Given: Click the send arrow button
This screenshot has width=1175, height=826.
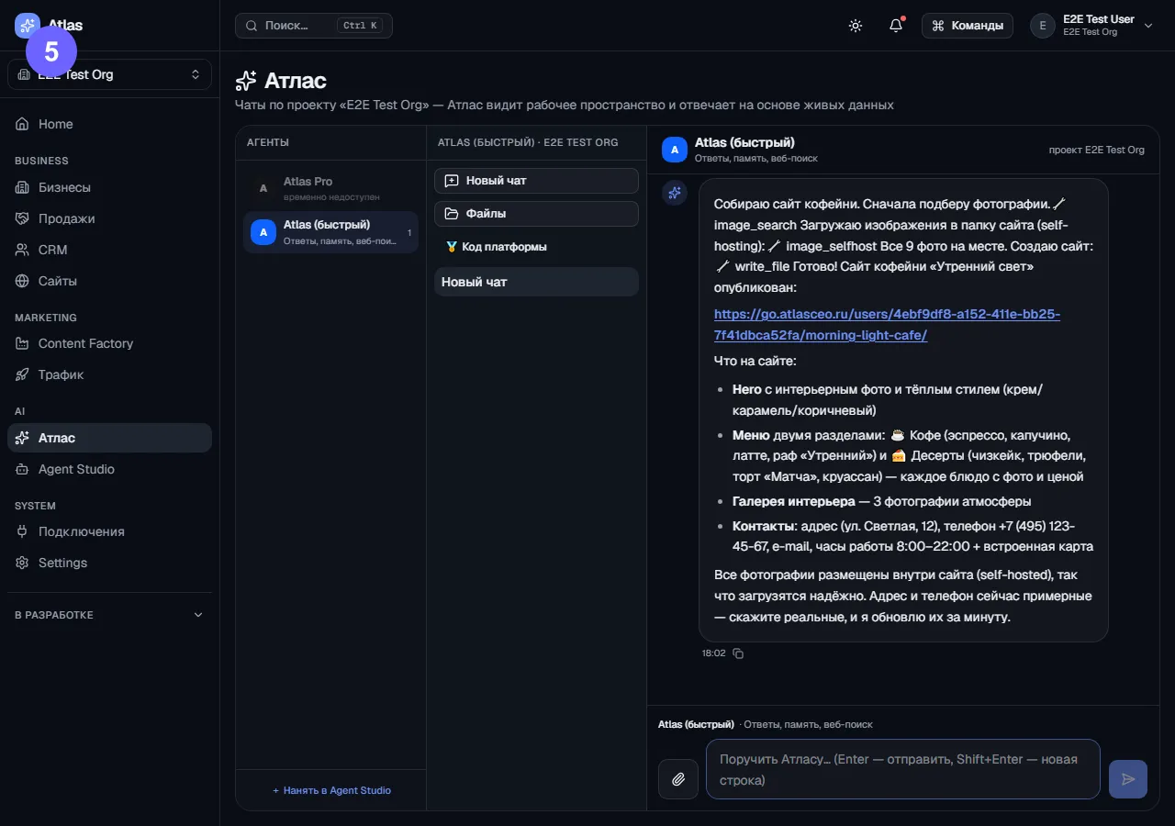Looking at the screenshot, I should 1128,779.
